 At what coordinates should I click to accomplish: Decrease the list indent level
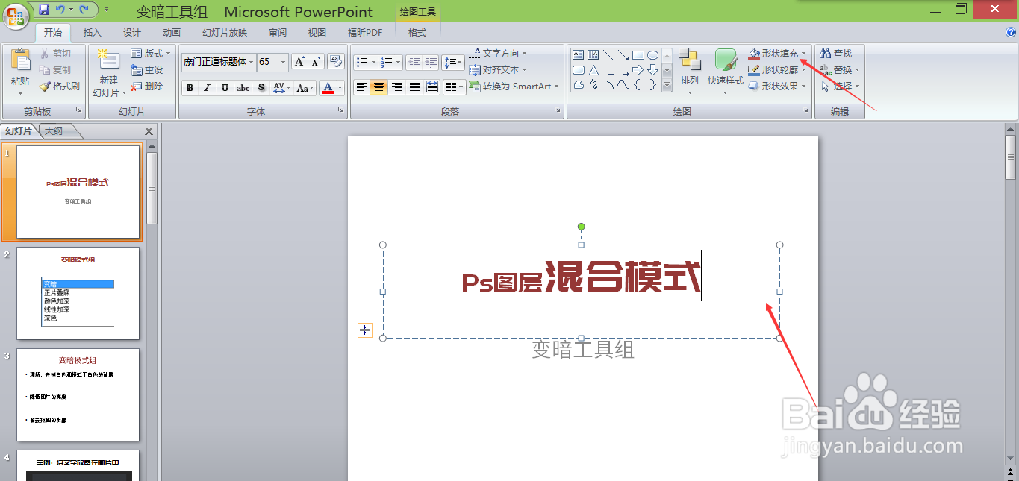click(414, 63)
